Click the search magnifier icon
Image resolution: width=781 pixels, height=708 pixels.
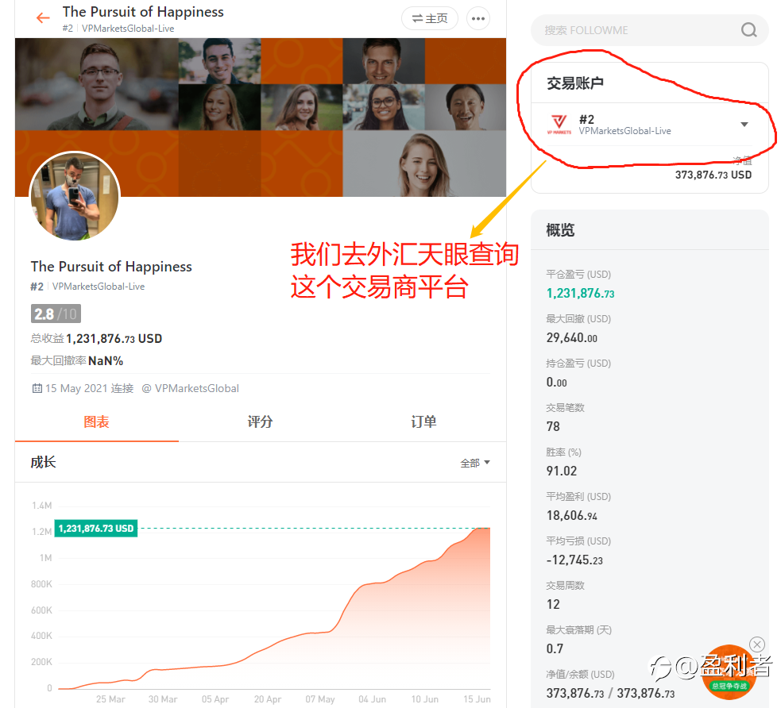748,30
